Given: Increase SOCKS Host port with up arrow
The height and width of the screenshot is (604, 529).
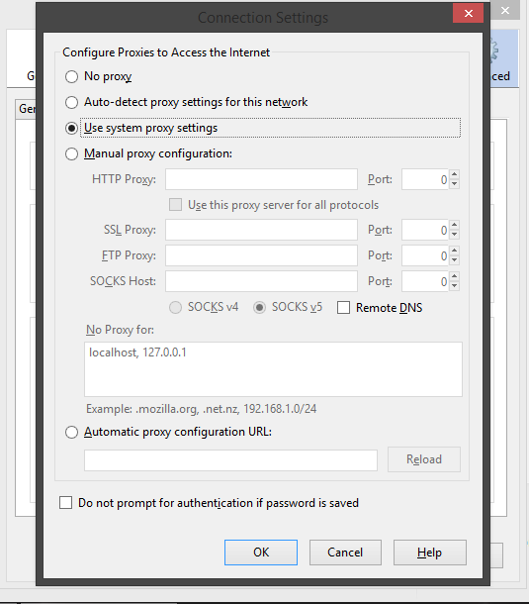Looking at the screenshot, I should tap(455, 276).
